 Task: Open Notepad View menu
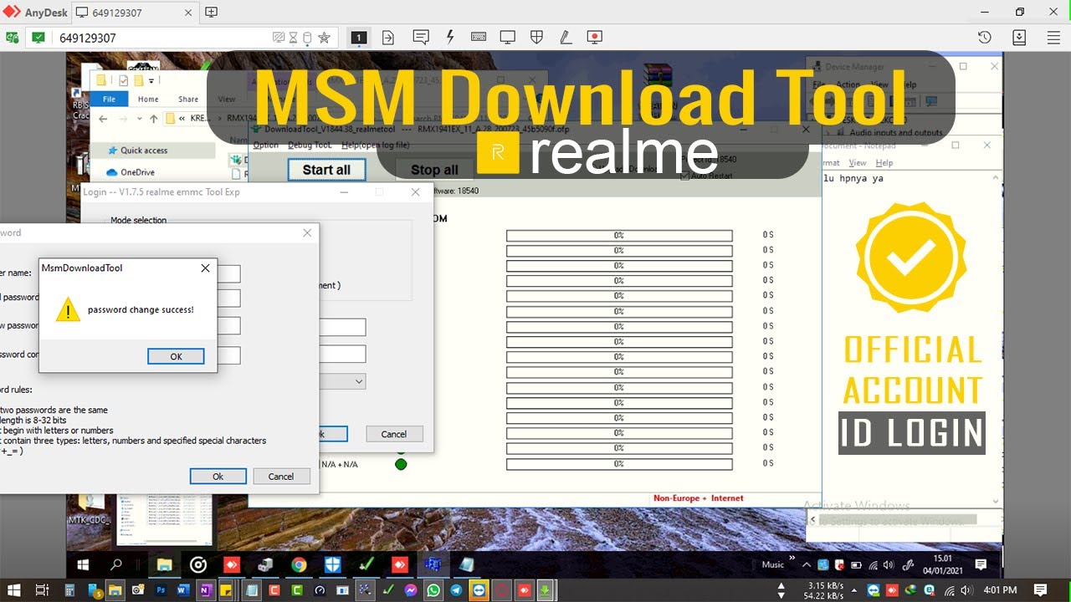(x=858, y=163)
